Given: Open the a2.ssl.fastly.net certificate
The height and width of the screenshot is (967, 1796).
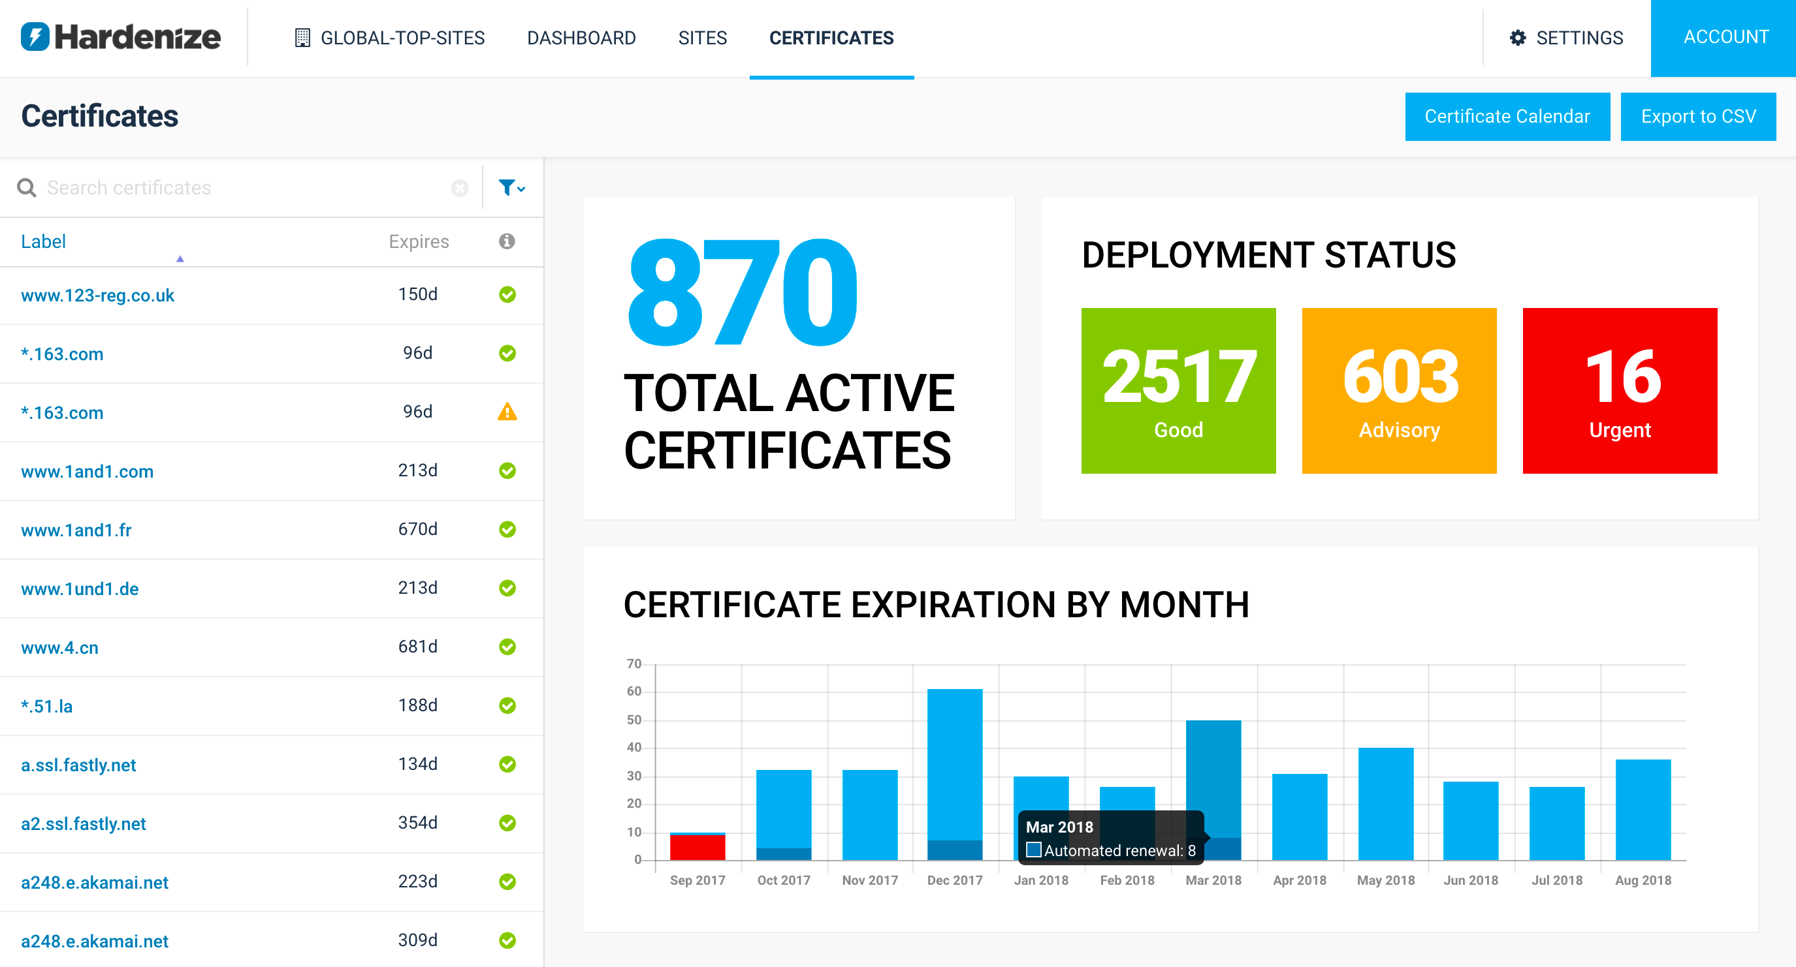Looking at the screenshot, I should (83, 823).
